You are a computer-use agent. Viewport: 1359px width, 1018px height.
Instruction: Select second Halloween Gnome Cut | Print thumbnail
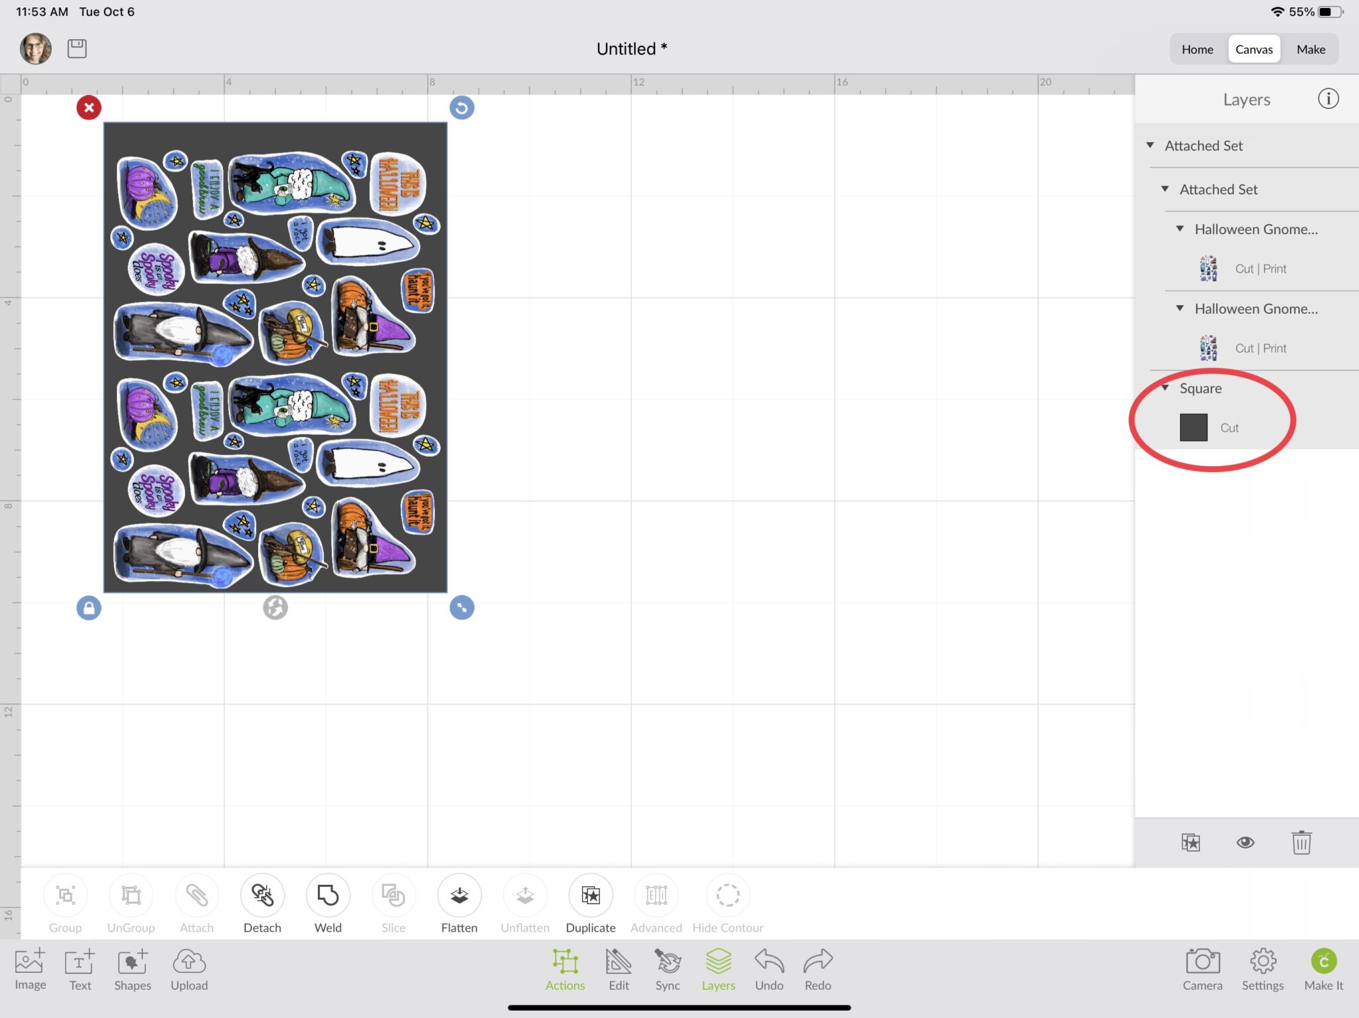pyautogui.click(x=1208, y=348)
